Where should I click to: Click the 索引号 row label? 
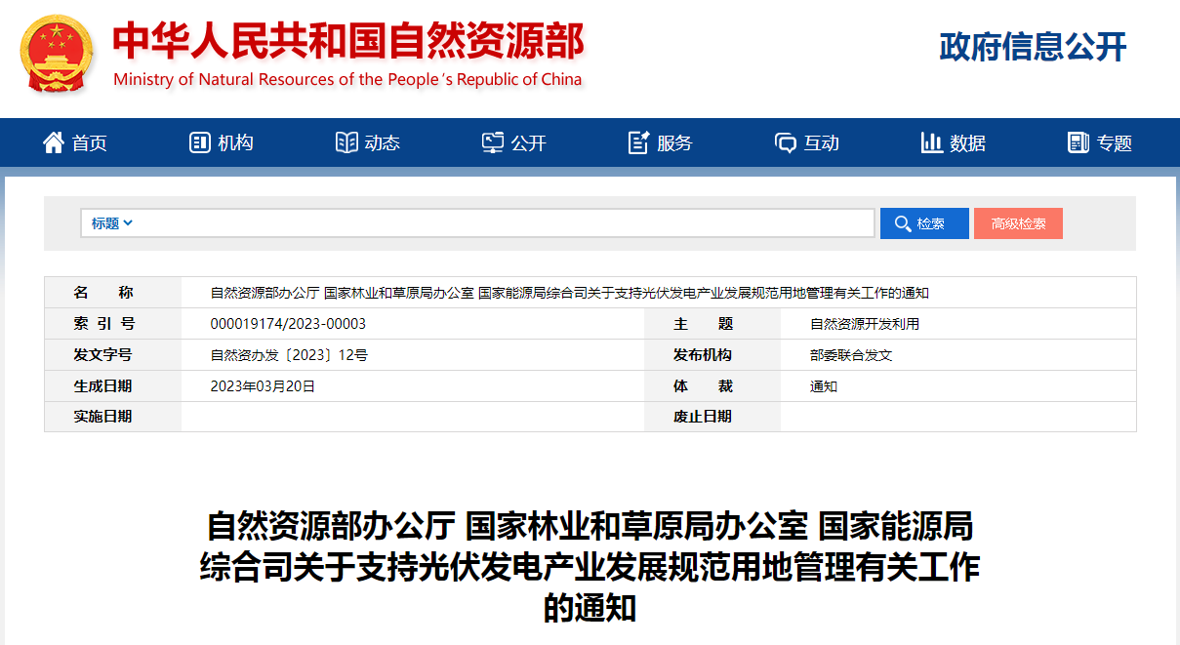point(102,324)
